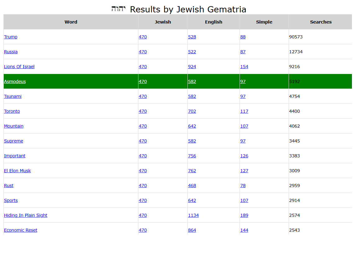Screen dimensions: 360x254
Task: Click the Simple column header
Action: 264,22
